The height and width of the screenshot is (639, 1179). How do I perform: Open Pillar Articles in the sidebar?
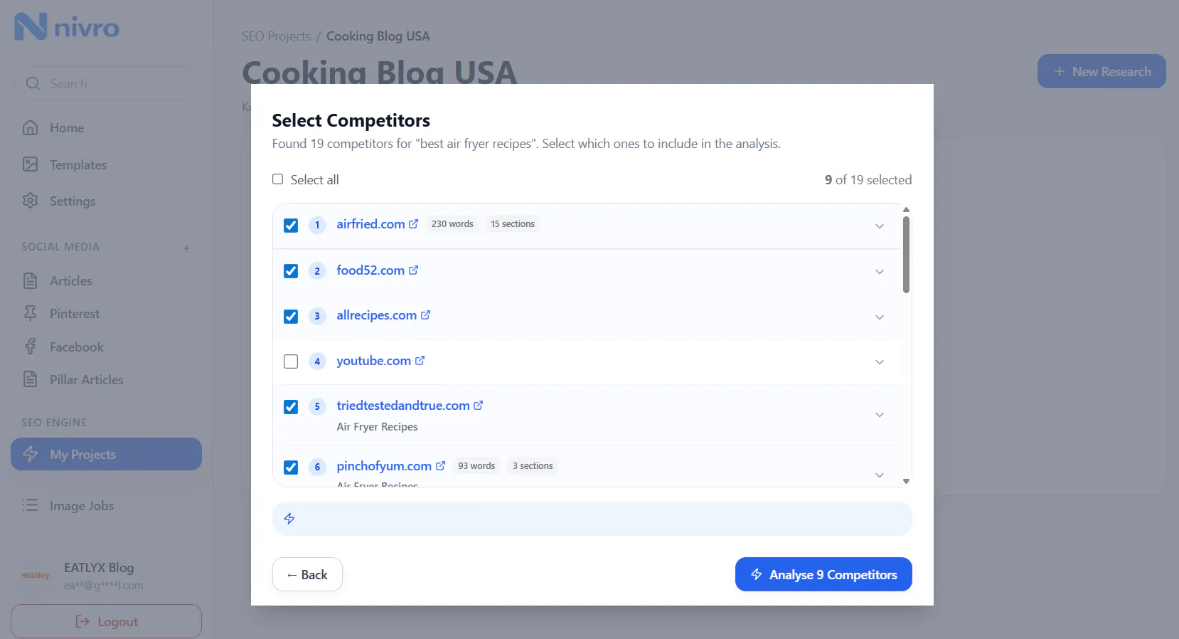106,379
